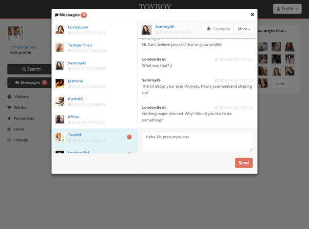The width and height of the screenshot is (309, 229).
Task: Click 'What was that? ;)' message text
Action: [x=157, y=65]
